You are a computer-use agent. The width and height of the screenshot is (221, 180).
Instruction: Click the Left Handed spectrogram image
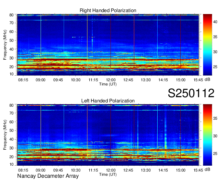pos(108,135)
